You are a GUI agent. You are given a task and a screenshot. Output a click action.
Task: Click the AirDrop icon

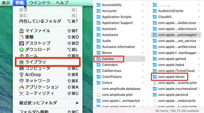(x=21, y=75)
